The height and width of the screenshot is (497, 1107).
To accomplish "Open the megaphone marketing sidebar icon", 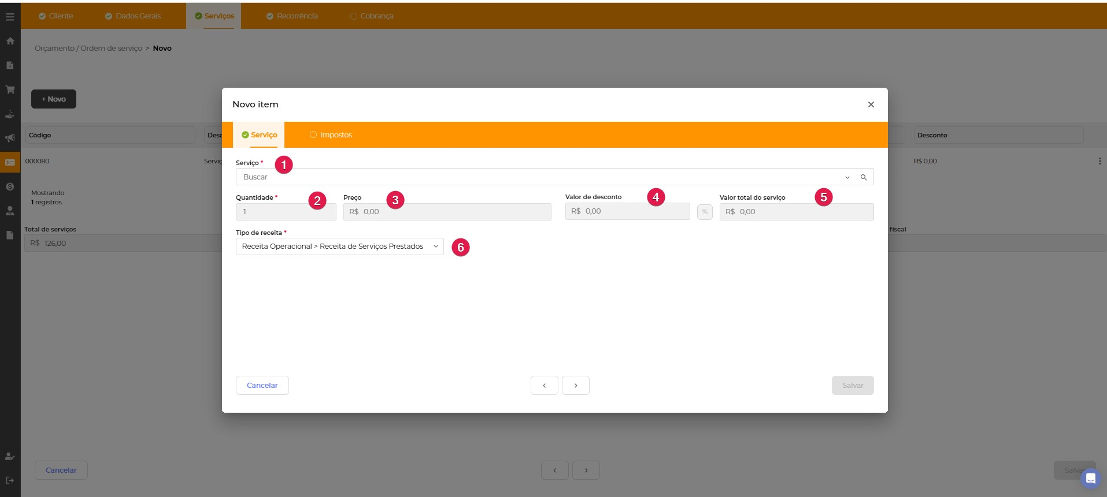I will (x=10, y=138).
